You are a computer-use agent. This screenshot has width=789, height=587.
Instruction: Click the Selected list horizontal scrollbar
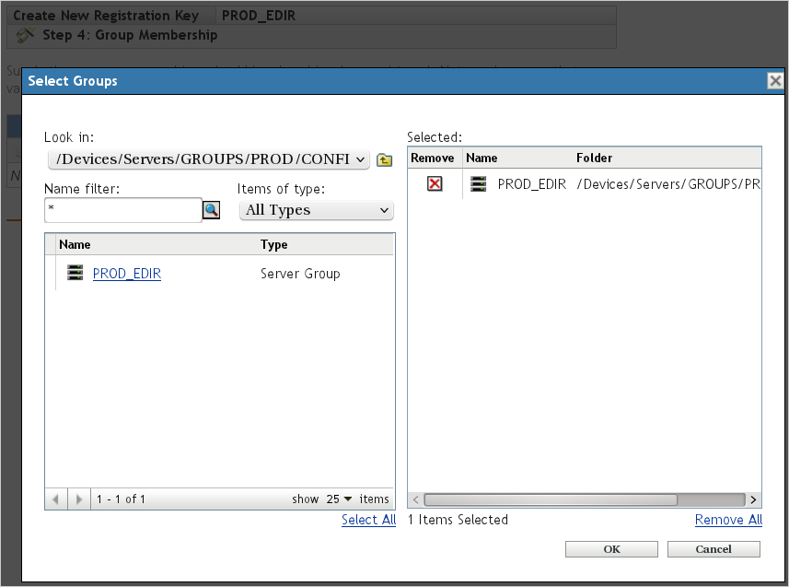pyautogui.click(x=551, y=499)
